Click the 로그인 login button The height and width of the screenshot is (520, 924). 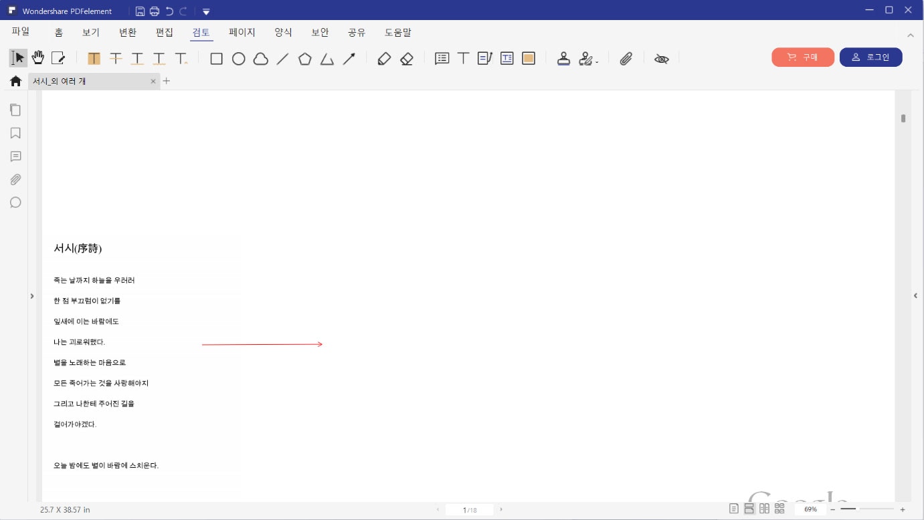coord(871,57)
